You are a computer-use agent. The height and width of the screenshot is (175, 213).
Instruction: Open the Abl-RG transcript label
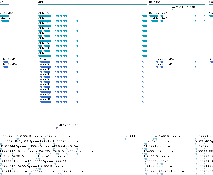43,43
